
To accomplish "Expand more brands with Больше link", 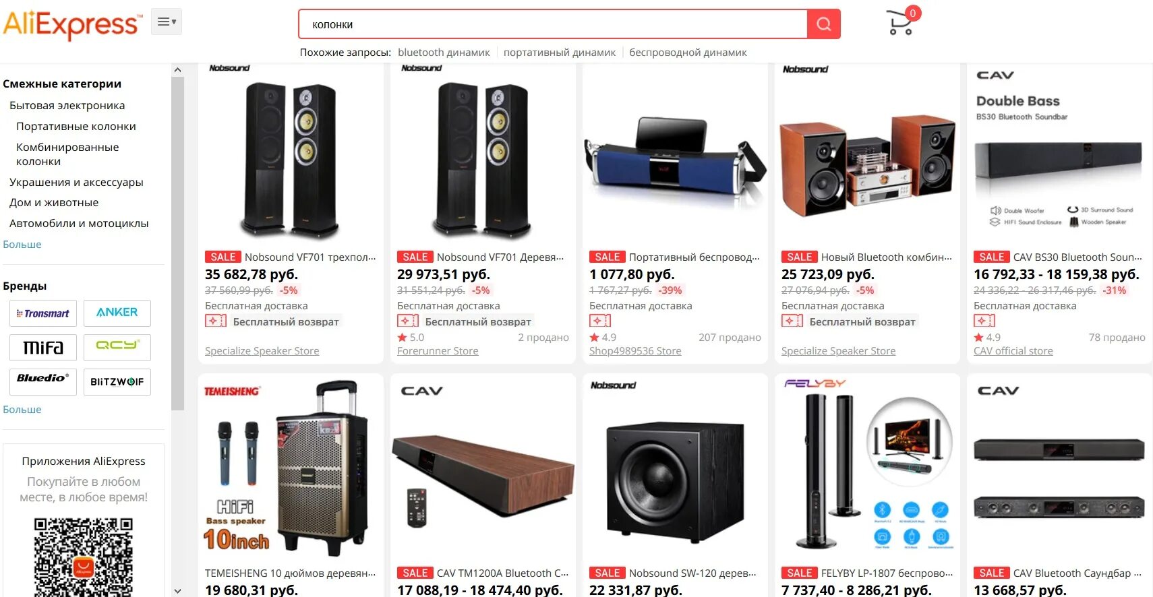I will pos(22,410).
